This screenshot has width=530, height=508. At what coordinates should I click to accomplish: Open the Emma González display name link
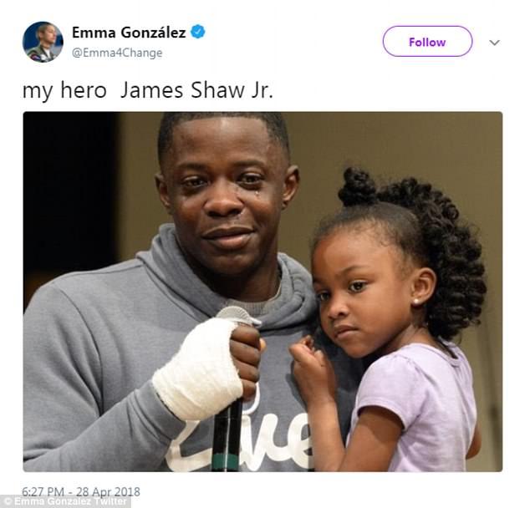coord(129,33)
